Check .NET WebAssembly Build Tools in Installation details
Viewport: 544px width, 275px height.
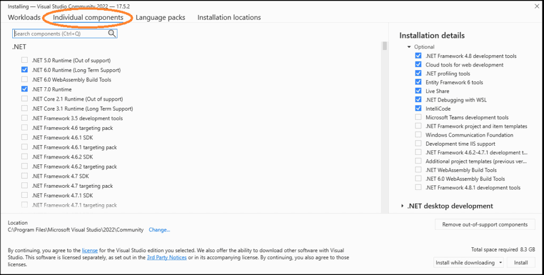point(419,170)
